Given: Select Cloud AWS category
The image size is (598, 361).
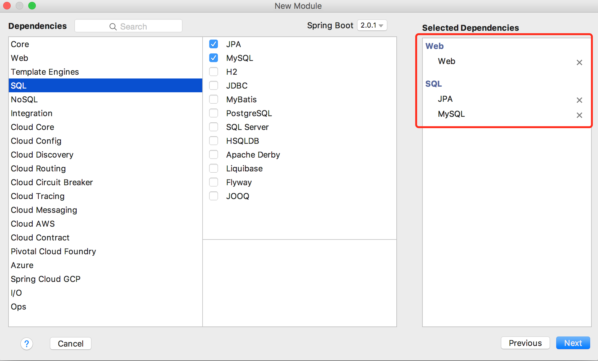Looking at the screenshot, I should (x=106, y=224).
